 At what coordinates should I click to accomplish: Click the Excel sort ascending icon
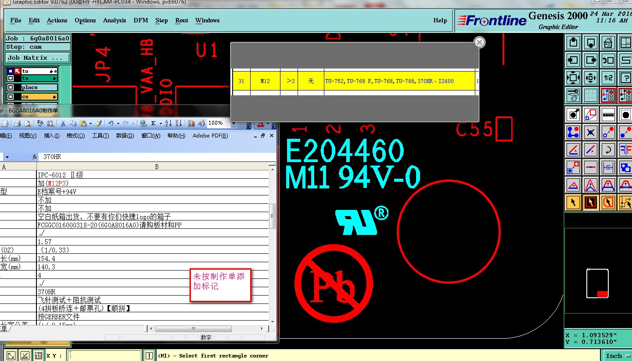click(x=168, y=123)
